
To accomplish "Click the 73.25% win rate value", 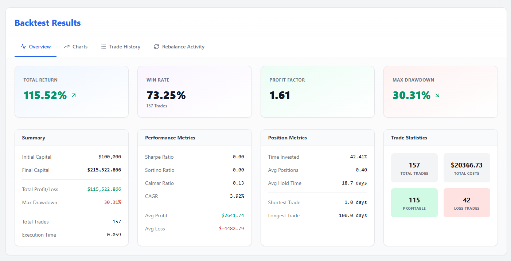I will click(x=166, y=95).
